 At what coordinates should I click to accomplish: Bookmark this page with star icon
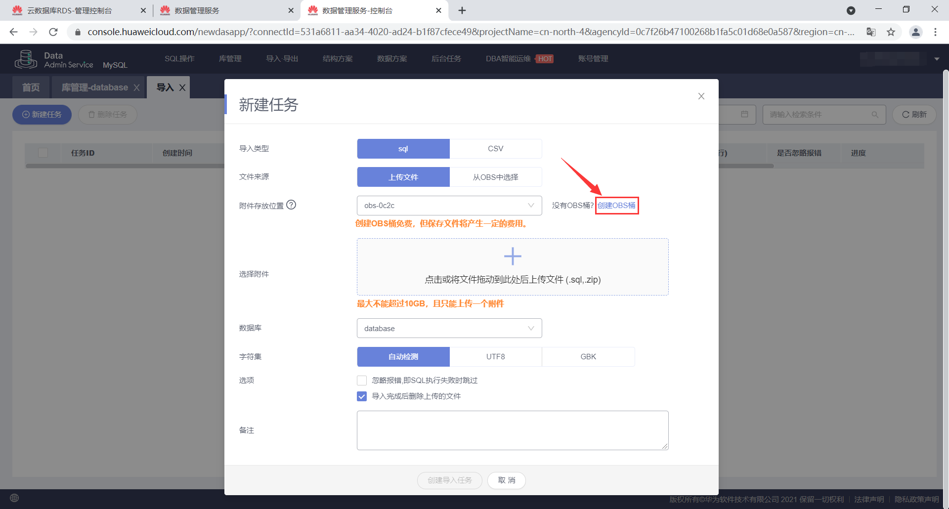(x=891, y=32)
